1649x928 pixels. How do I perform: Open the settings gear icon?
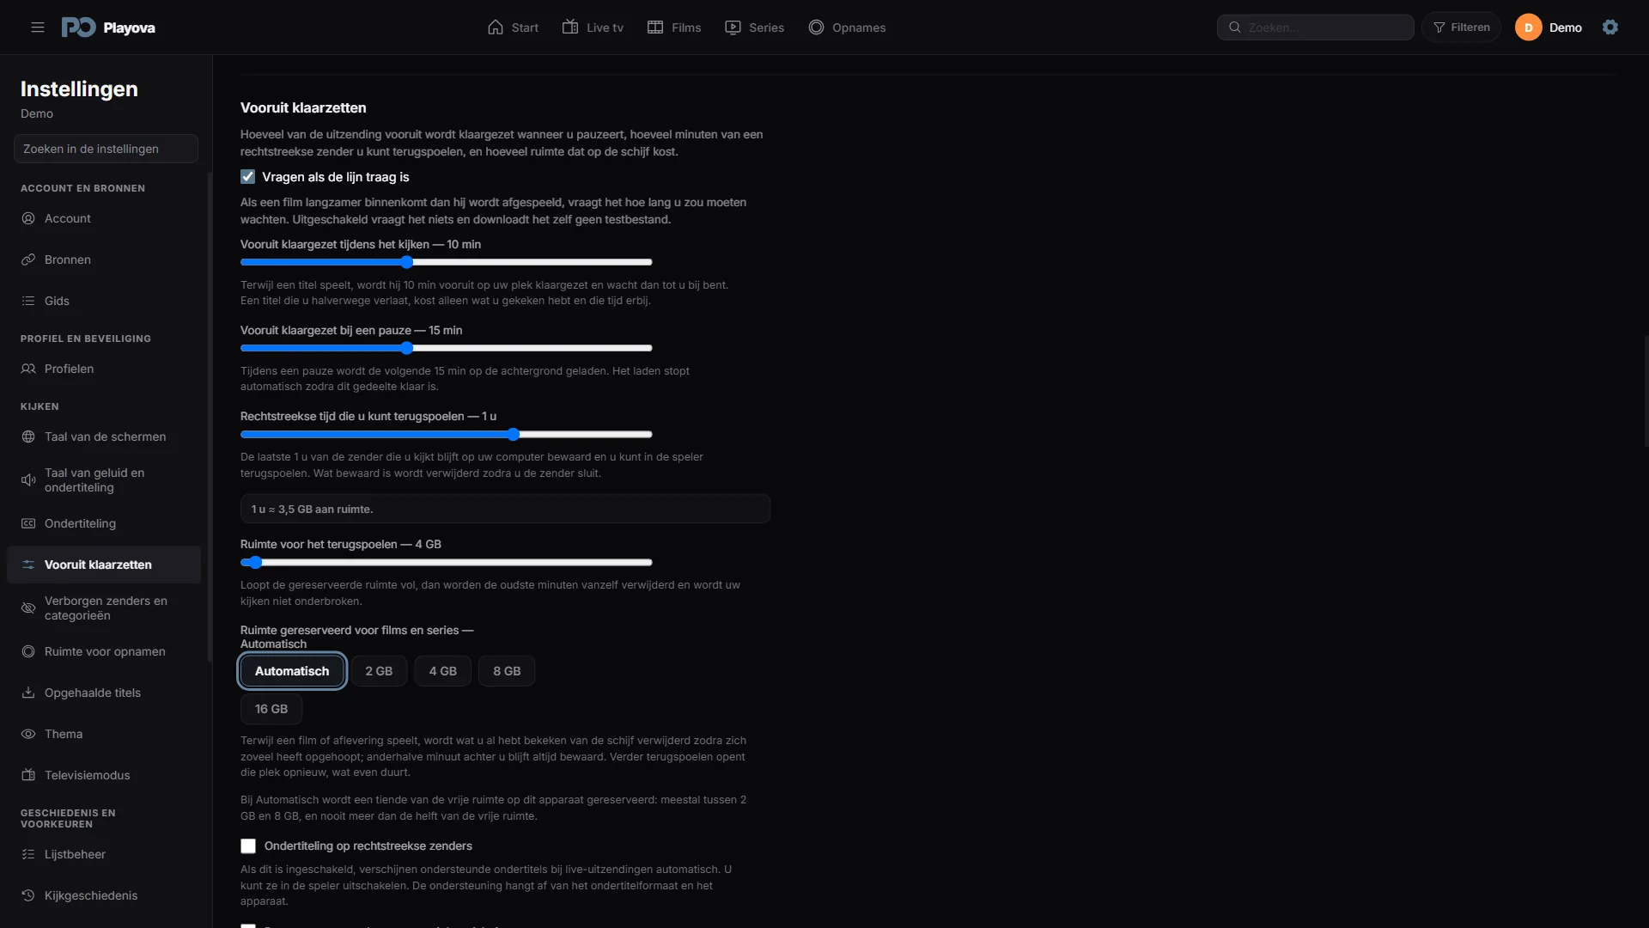tap(1610, 27)
